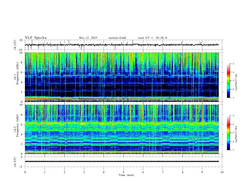Click the 'start UT = 10:20:0' text
Viewport: 250px width, 193px height.
152,38
